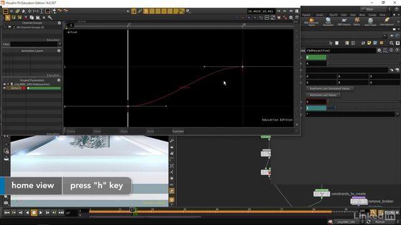Click the home icon in the graph toolbar

tap(24, 11)
